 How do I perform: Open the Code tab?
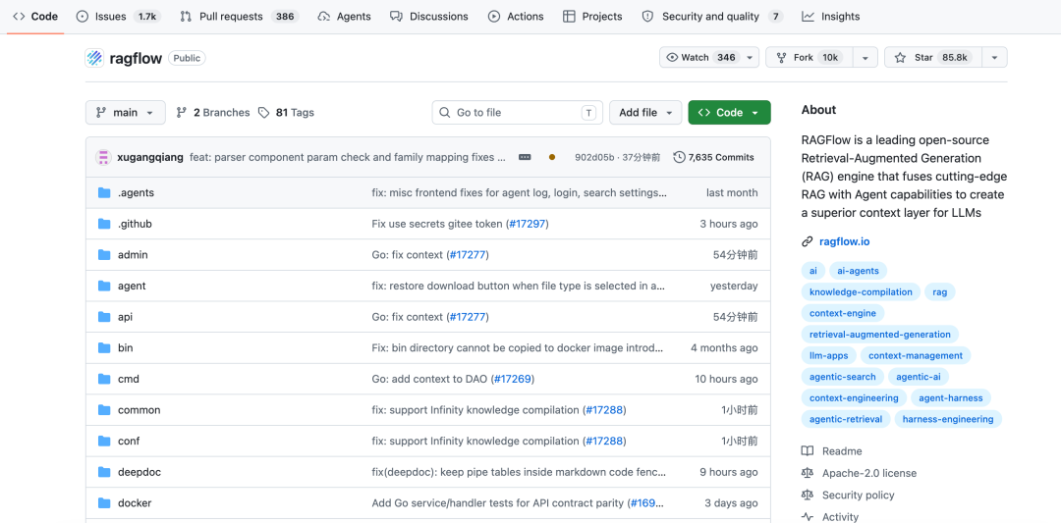click(35, 17)
